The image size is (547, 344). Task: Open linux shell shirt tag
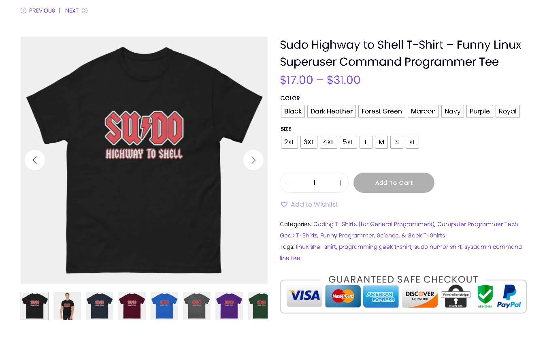pos(316,247)
